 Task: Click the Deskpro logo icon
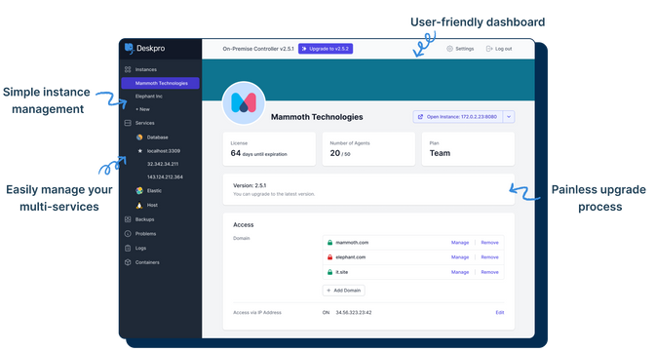pyautogui.click(x=129, y=48)
